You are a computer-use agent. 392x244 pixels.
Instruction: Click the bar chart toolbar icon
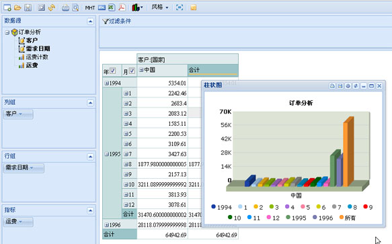pos(136,8)
